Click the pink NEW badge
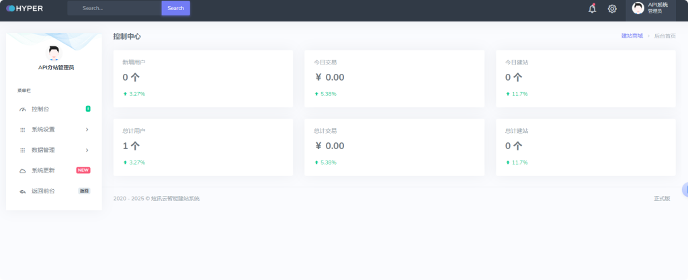The image size is (688, 280). [83, 171]
